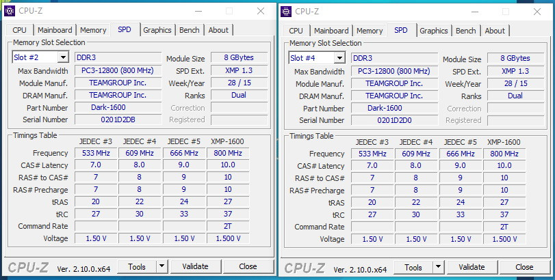Open Memory tab in right window
The image size is (555, 280).
(x=370, y=31)
